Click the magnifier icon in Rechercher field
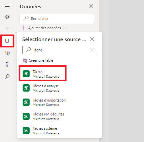 (x=26, y=18)
